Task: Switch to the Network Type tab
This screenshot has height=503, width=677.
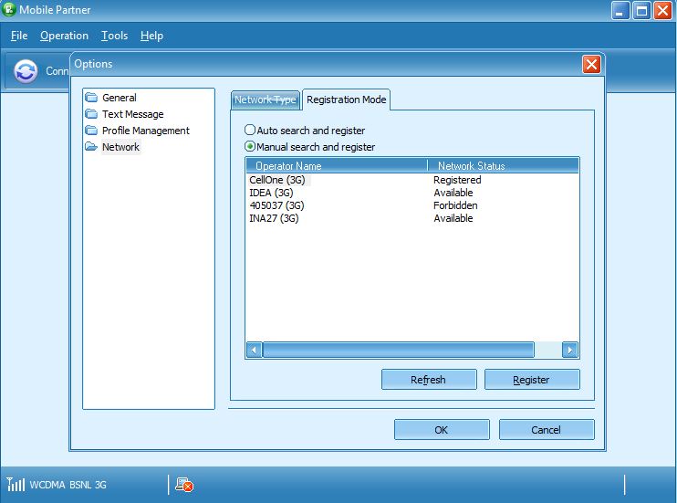Action: (x=266, y=100)
